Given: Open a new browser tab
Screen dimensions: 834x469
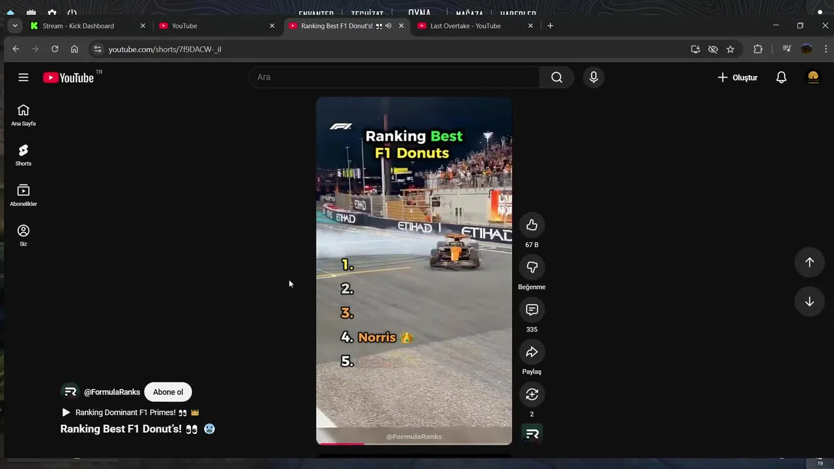Looking at the screenshot, I should click(550, 26).
